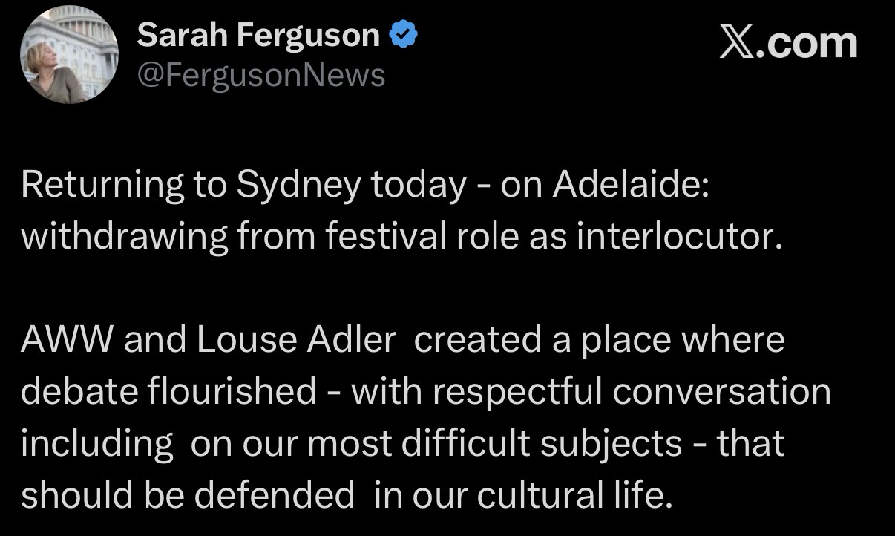Click 'cultural life' at tweet end
Viewport: 895px width, 536px height.
click(x=570, y=495)
